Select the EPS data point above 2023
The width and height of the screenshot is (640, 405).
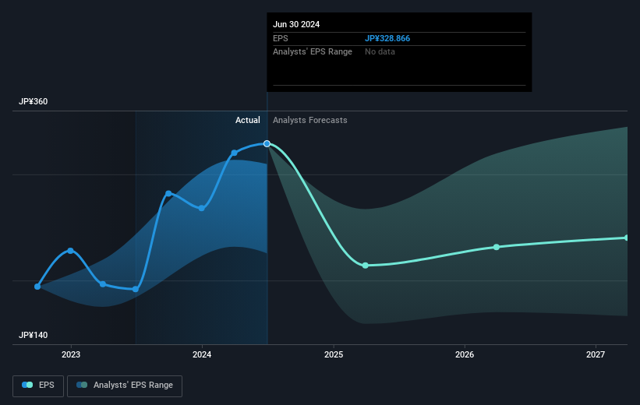click(x=71, y=251)
